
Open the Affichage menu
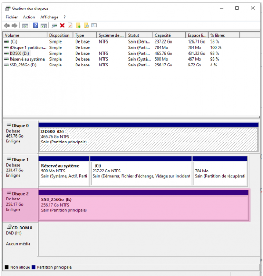pos(49,17)
